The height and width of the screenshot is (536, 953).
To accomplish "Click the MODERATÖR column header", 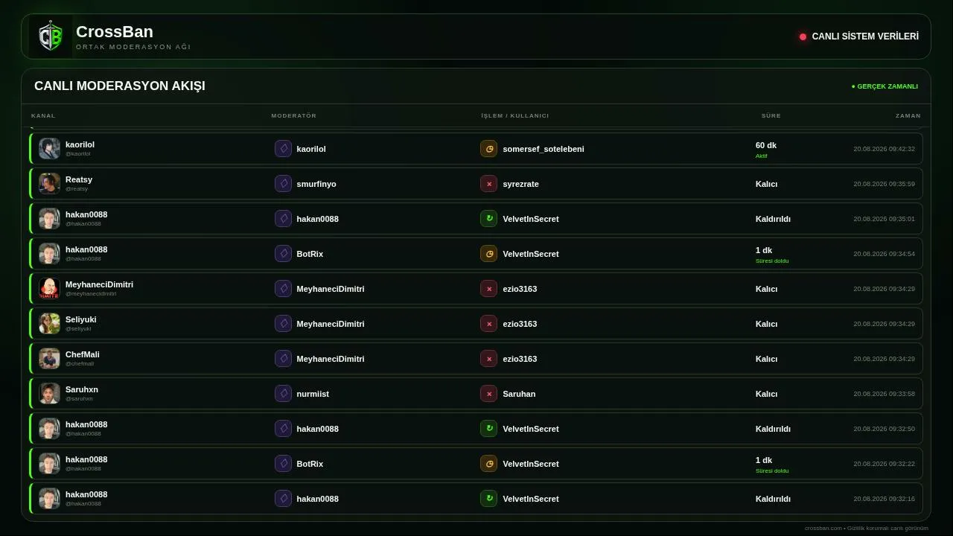I will coord(293,115).
